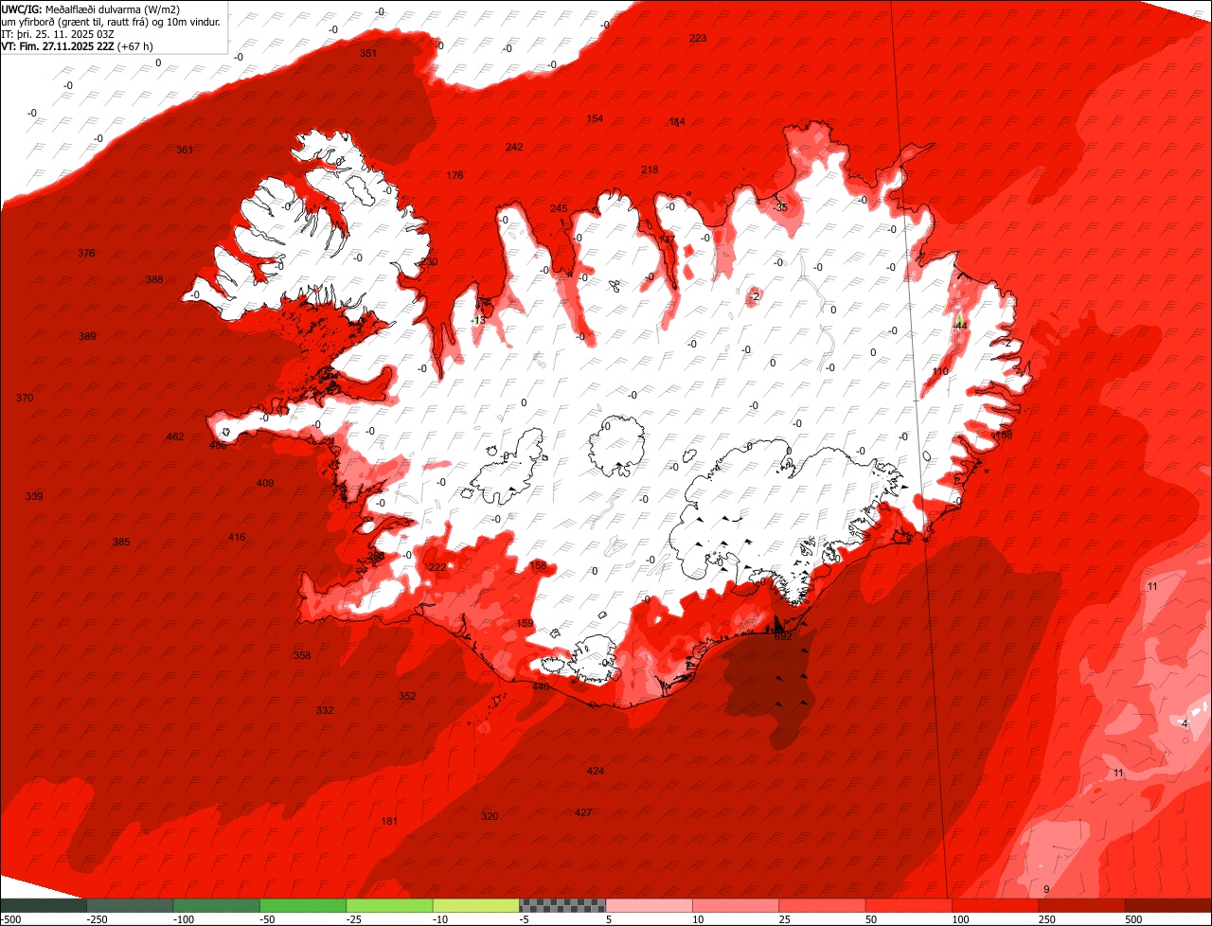The height and width of the screenshot is (926, 1212).
Task: Click the map value 376
Action: tap(86, 253)
